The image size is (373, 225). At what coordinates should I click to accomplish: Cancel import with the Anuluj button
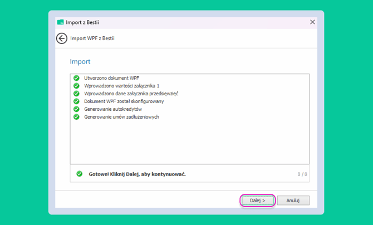[x=293, y=200]
